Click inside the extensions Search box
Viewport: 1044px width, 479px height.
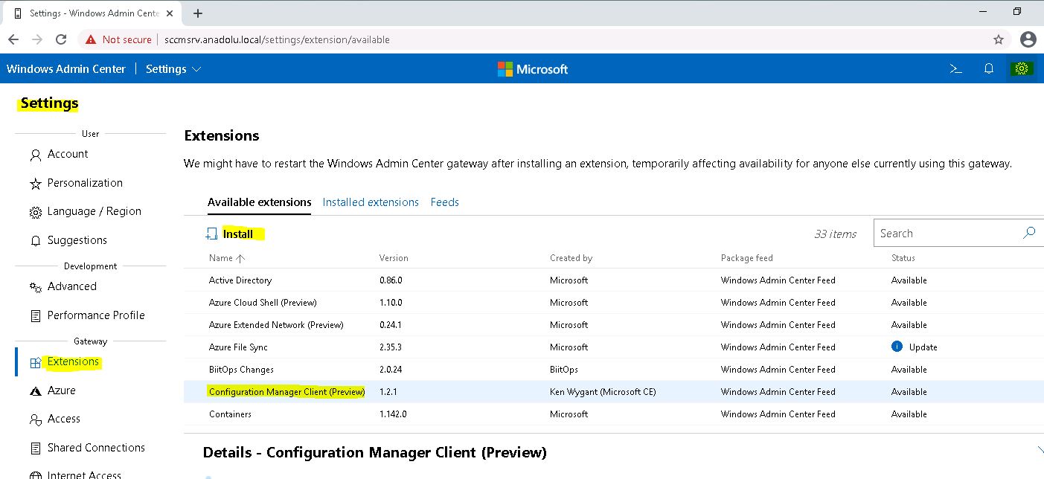click(x=945, y=233)
